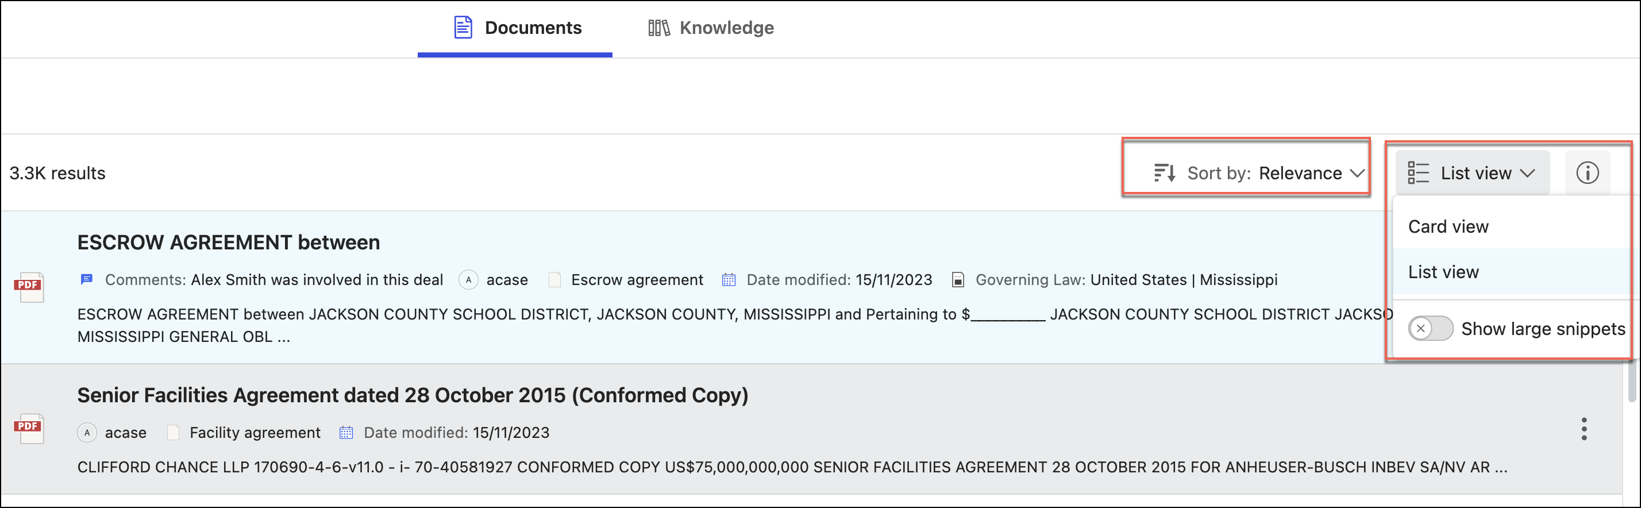Select Card view from the view menu
This screenshot has height=508, width=1641.
pyautogui.click(x=1448, y=227)
